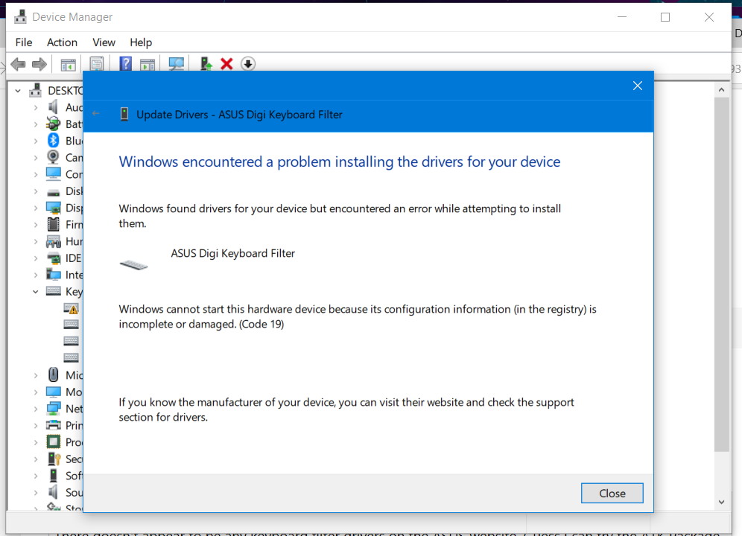Viewport: 742px width, 536px height.
Task: Maximize the Device Manager window
Action: pos(665,18)
